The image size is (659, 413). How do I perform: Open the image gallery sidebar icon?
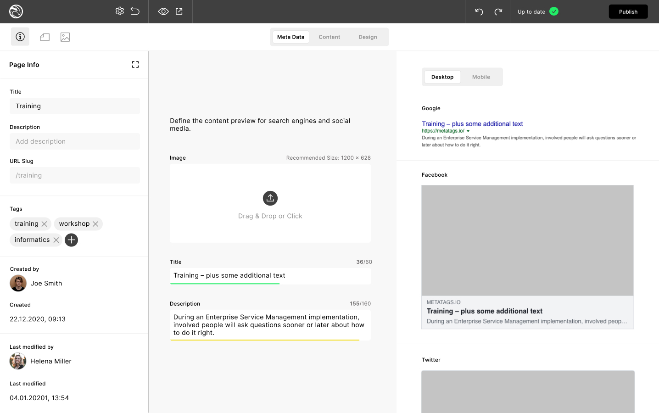click(x=65, y=37)
